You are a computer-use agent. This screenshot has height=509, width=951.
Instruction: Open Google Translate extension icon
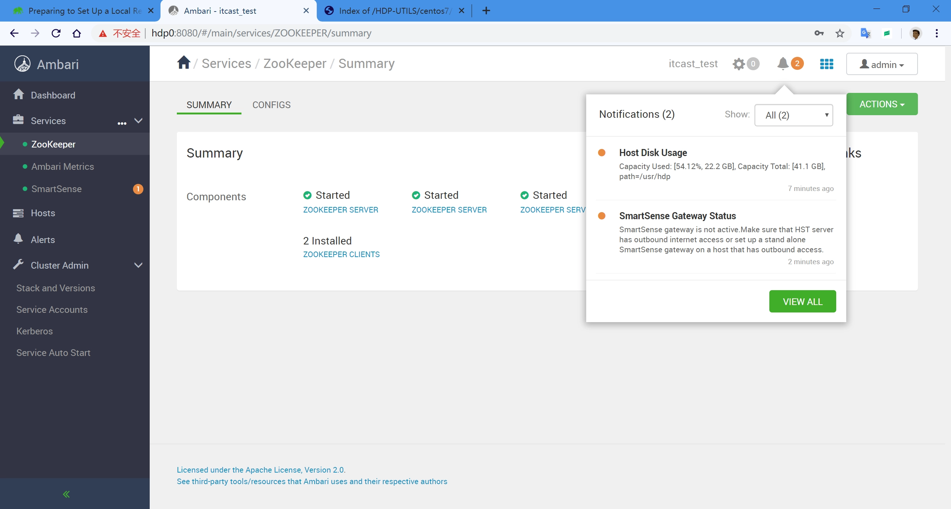[866, 33]
